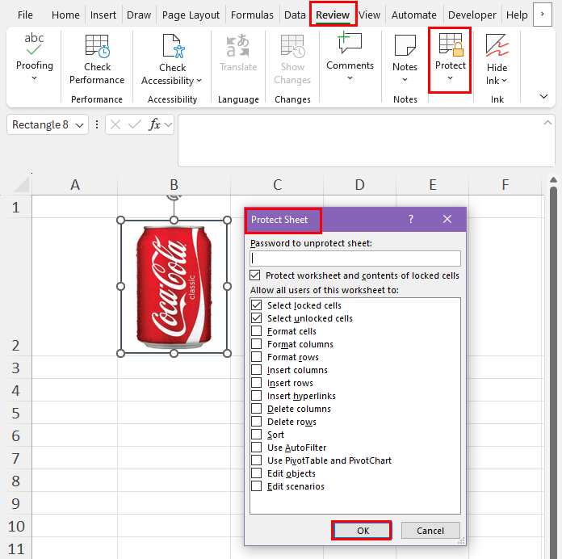Viewport: 562px width, 559px height.
Task: Expand the Protect dropdown chevron
Action: point(450,78)
